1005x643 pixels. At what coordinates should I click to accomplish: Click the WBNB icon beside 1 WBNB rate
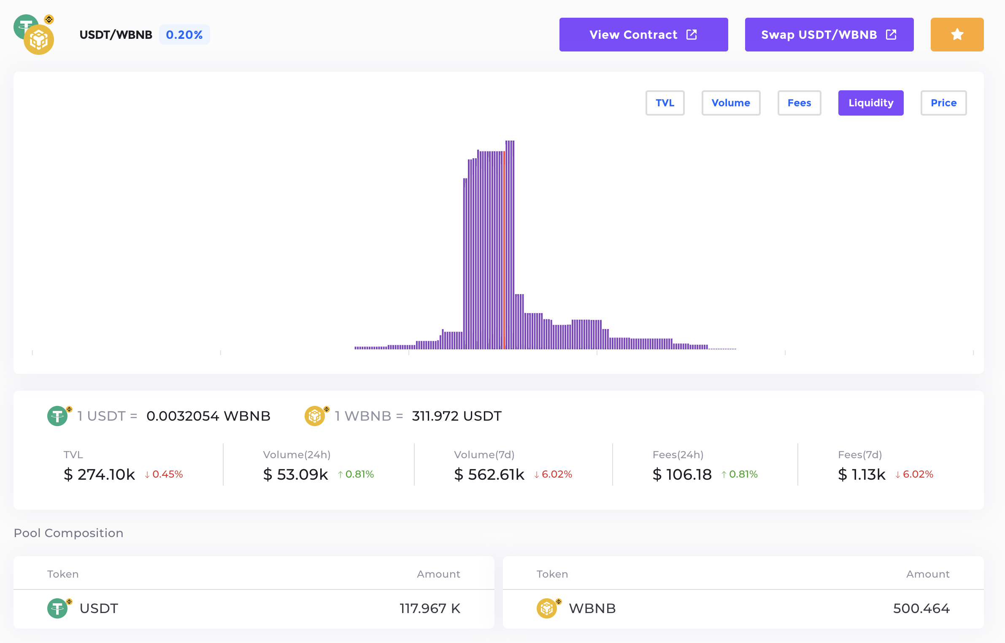(315, 416)
